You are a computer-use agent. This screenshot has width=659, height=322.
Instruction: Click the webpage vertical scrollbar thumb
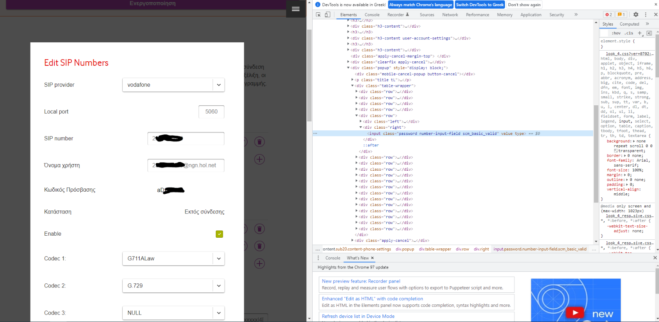coord(309,76)
